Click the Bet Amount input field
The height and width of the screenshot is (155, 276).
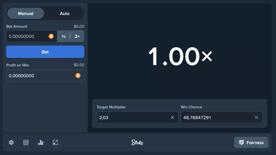32,36
